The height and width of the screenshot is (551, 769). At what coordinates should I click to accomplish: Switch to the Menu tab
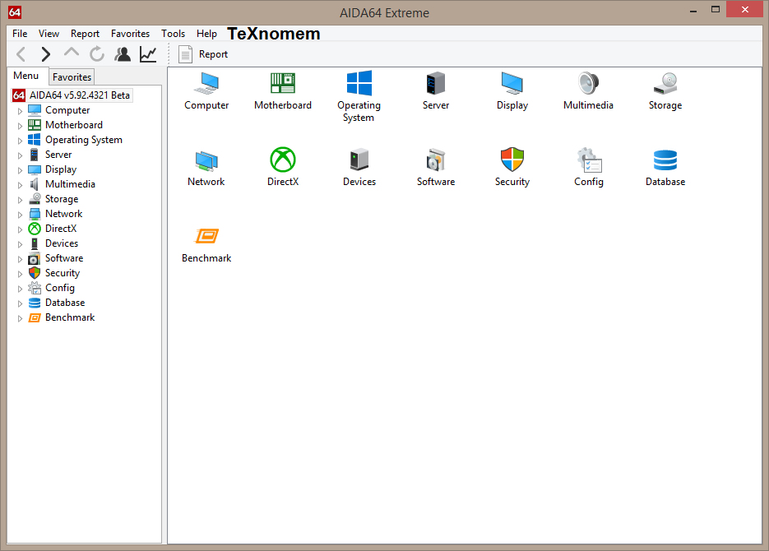pyautogui.click(x=26, y=76)
